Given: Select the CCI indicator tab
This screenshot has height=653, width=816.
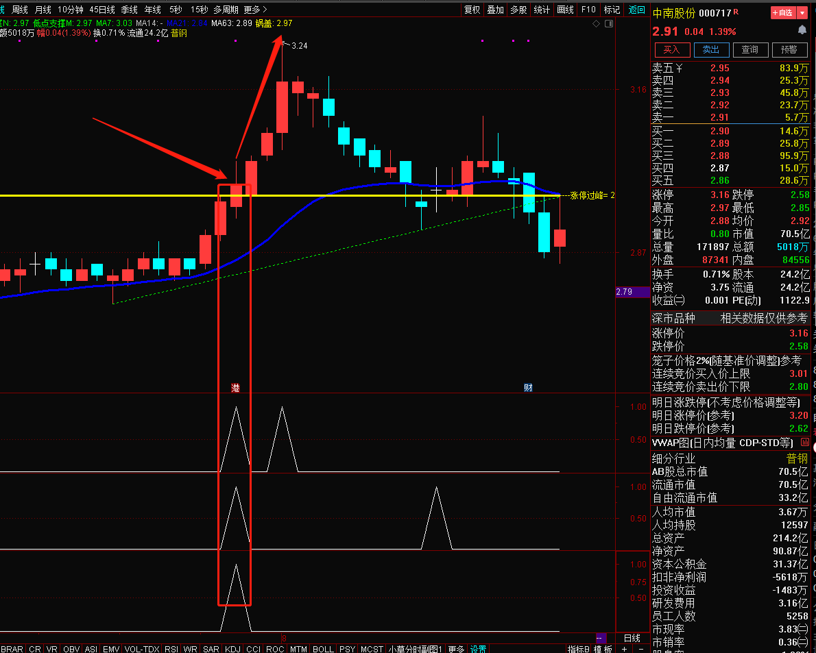Looking at the screenshot, I should click(x=254, y=649).
